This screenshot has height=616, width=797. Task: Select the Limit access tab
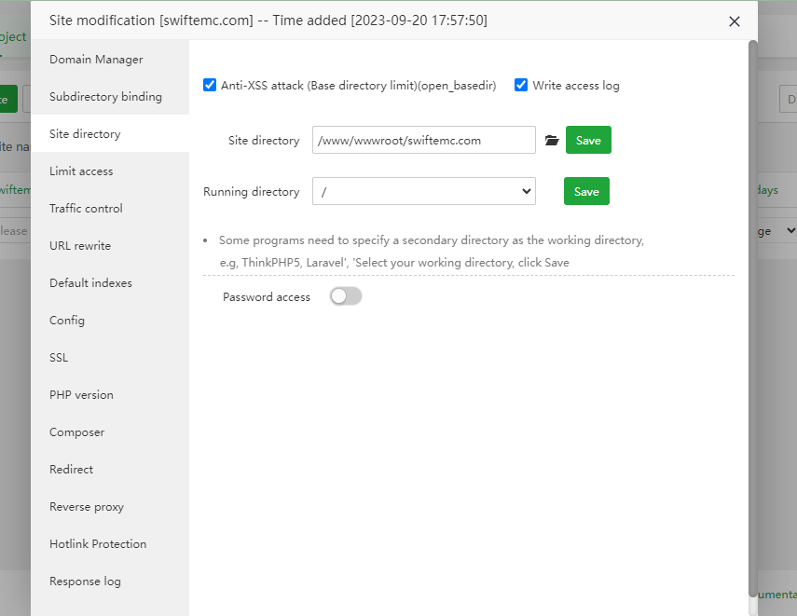[81, 171]
